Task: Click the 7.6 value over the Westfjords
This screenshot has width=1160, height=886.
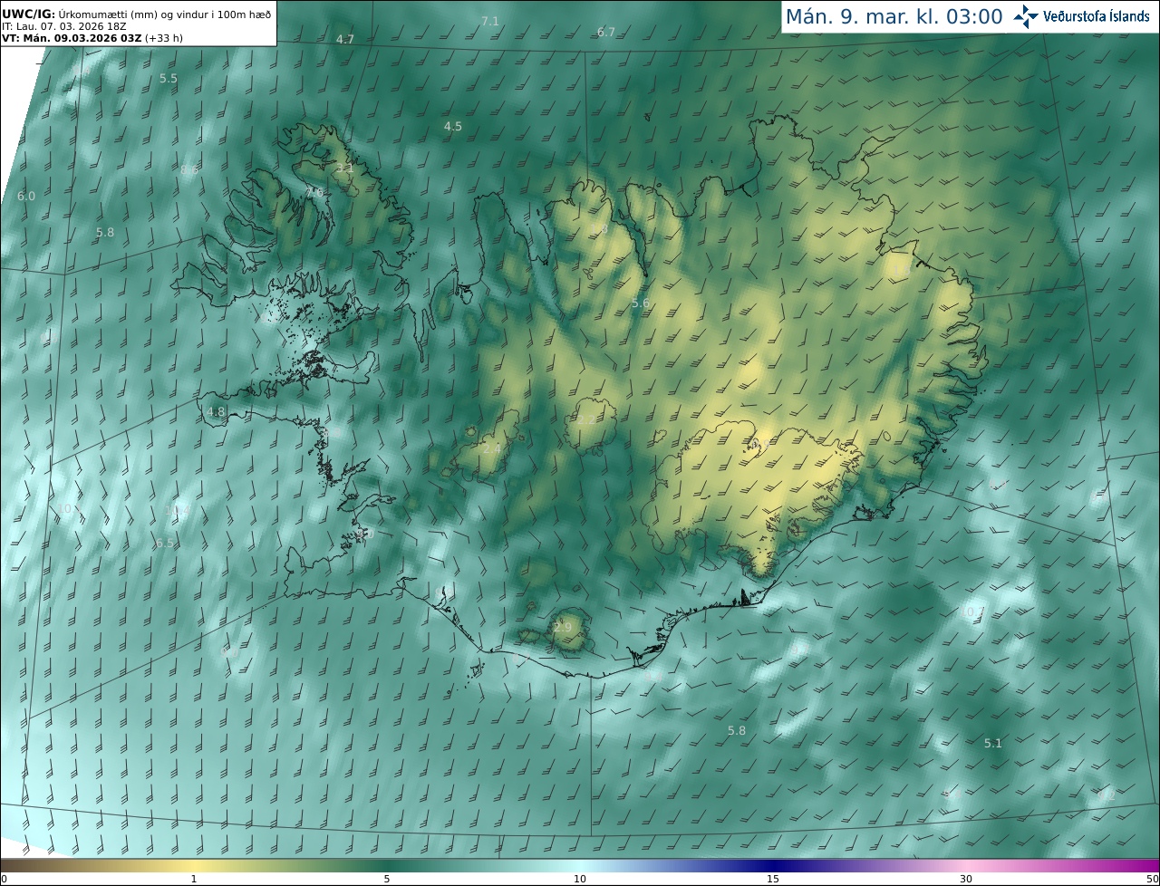Action: coord(314,193)
